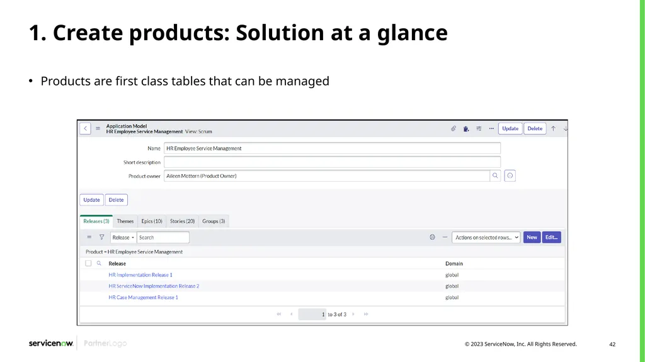The image size is (645, 362).
Task: Open HR Implementation Release 1 link
Action: pyautogui.click(x=140, y=275)
